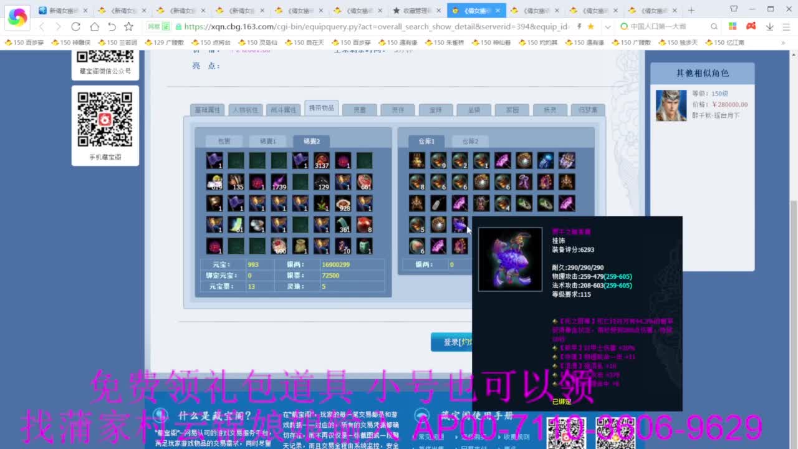This screenshot has width=798, height=449.
Task: Switch to the 收藏管理 browser tab
Action: [418, 11]
